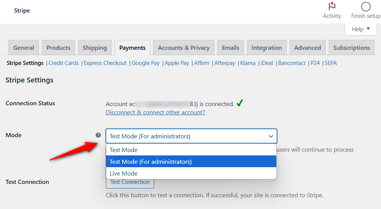Switch to the General tab
Image resolution: width=381 pixels, height=209 pixels.
click(x=24, y=48)
